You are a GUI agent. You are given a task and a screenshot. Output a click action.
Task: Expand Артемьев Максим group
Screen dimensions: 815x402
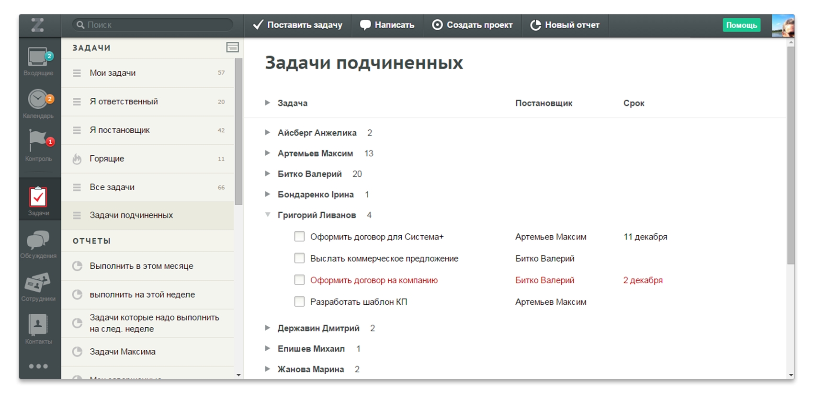click(268, 153)
